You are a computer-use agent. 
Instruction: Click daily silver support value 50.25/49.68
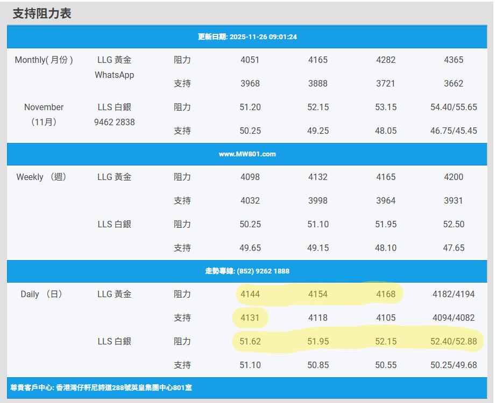pyautogui.click(x=454, y=365)
